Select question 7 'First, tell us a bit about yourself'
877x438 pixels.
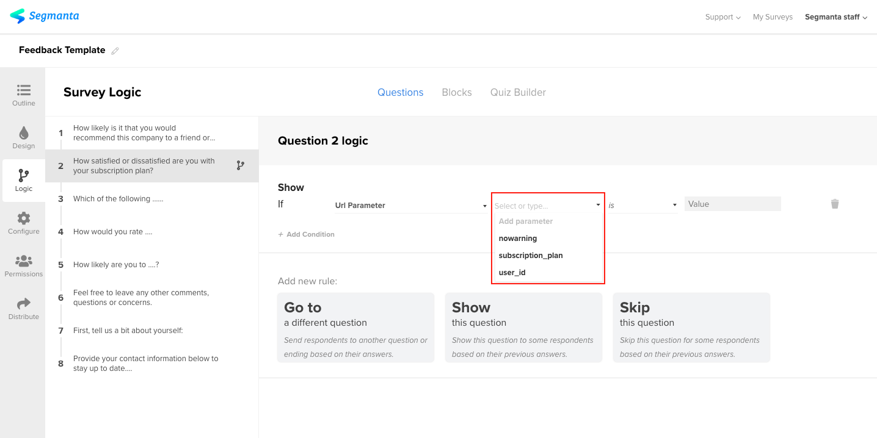pyautogui.click(x=152, y=331)
